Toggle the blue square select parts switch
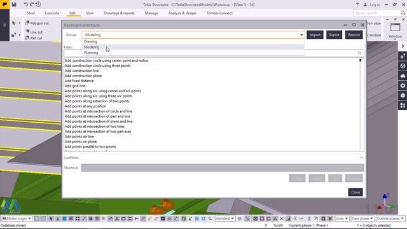Image resolution: width=407 pixels, height=229 pixels. click(64, 219)
